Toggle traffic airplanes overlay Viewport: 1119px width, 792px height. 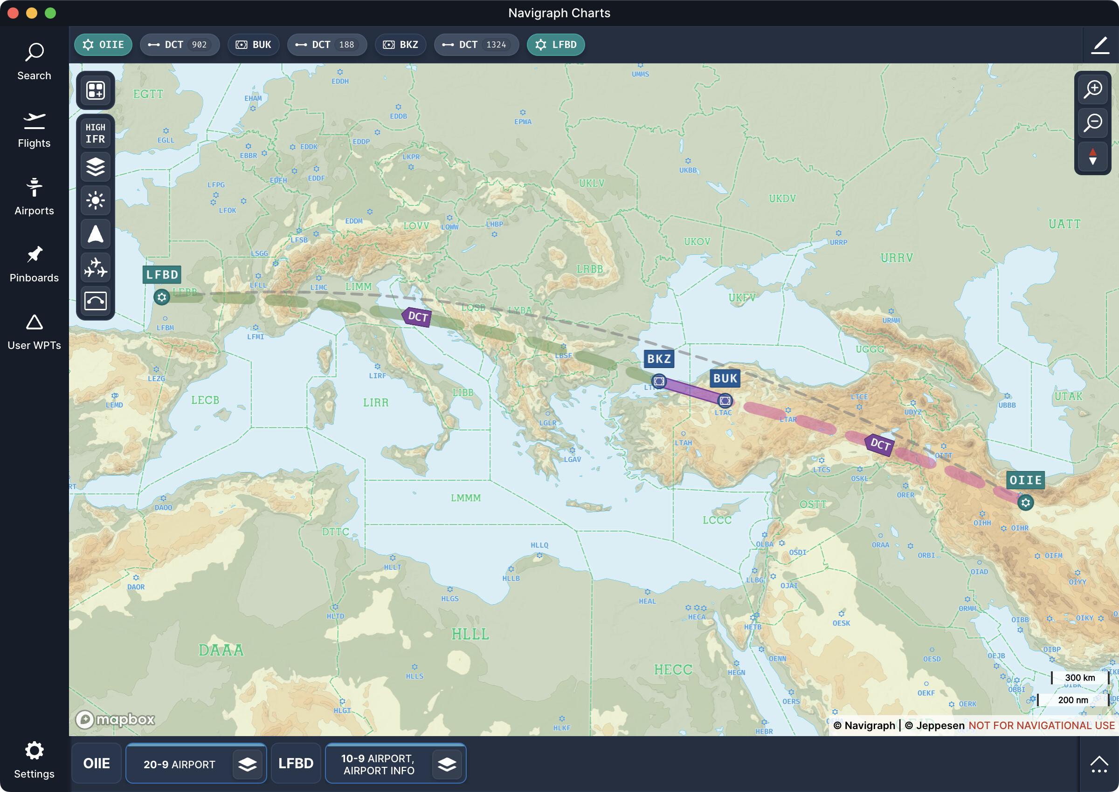[96, 267]
